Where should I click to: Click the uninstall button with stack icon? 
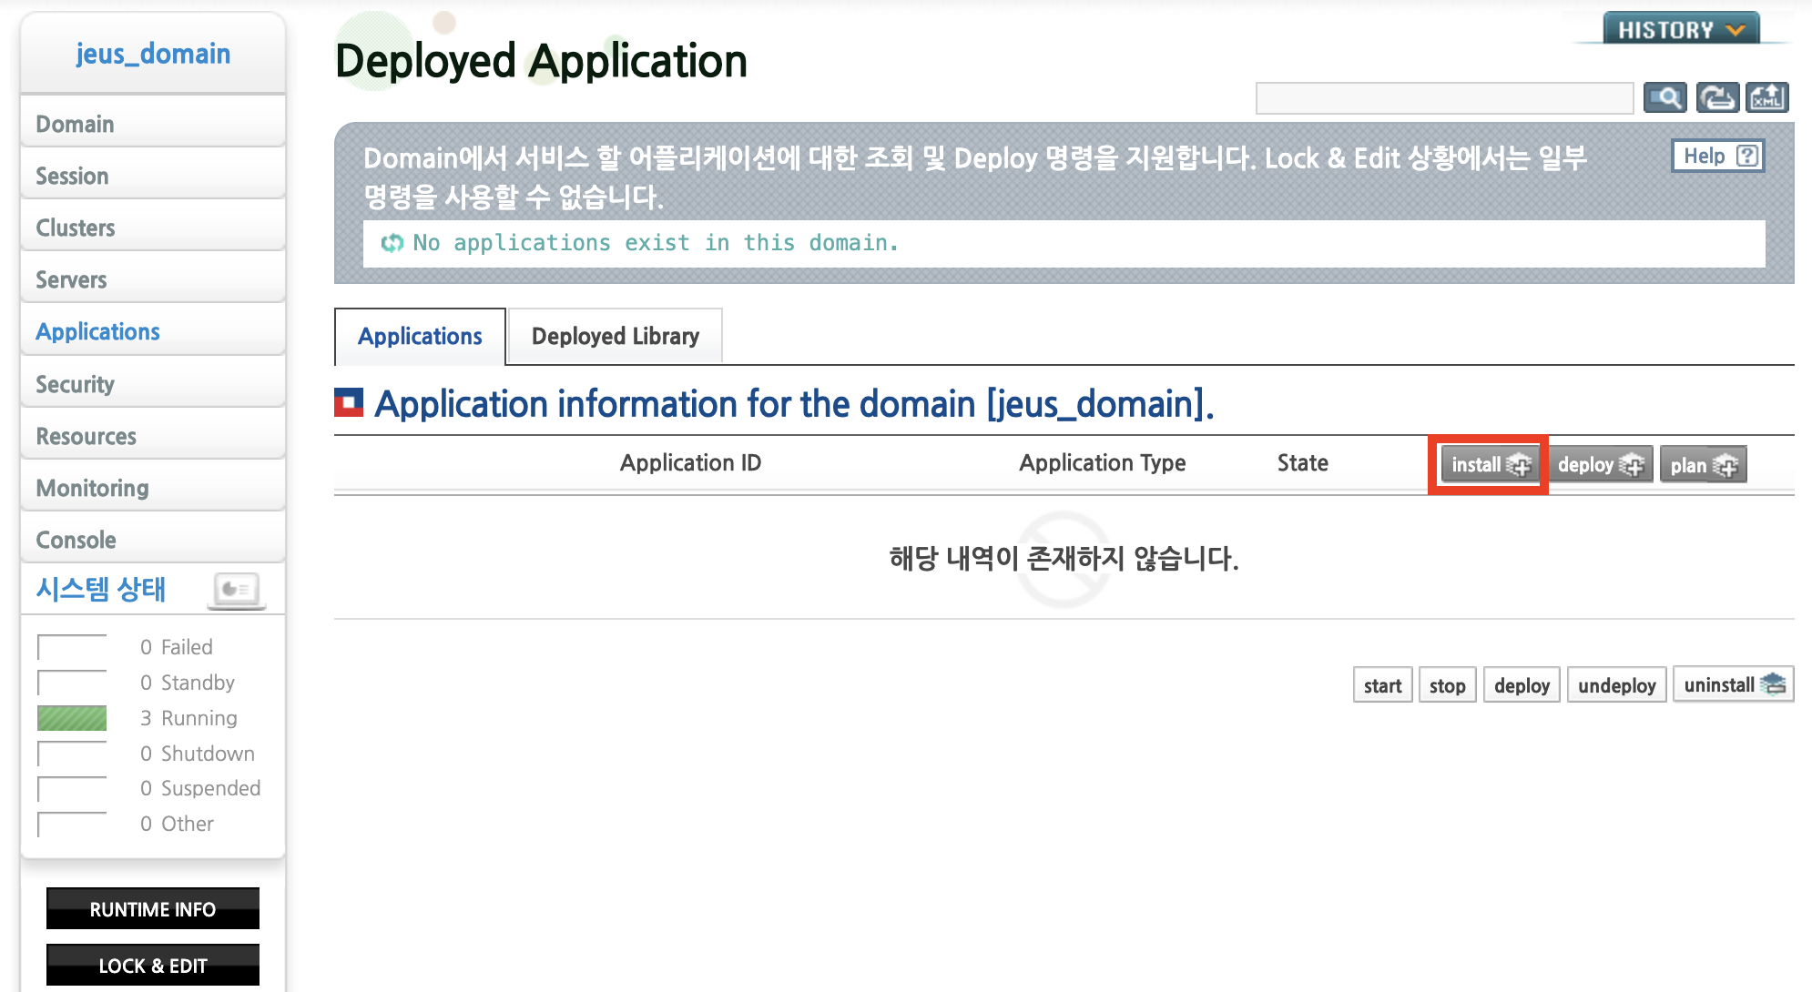pos(1733,685)
